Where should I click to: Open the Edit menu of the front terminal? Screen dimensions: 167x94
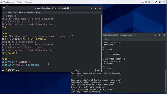pos(9,13)
